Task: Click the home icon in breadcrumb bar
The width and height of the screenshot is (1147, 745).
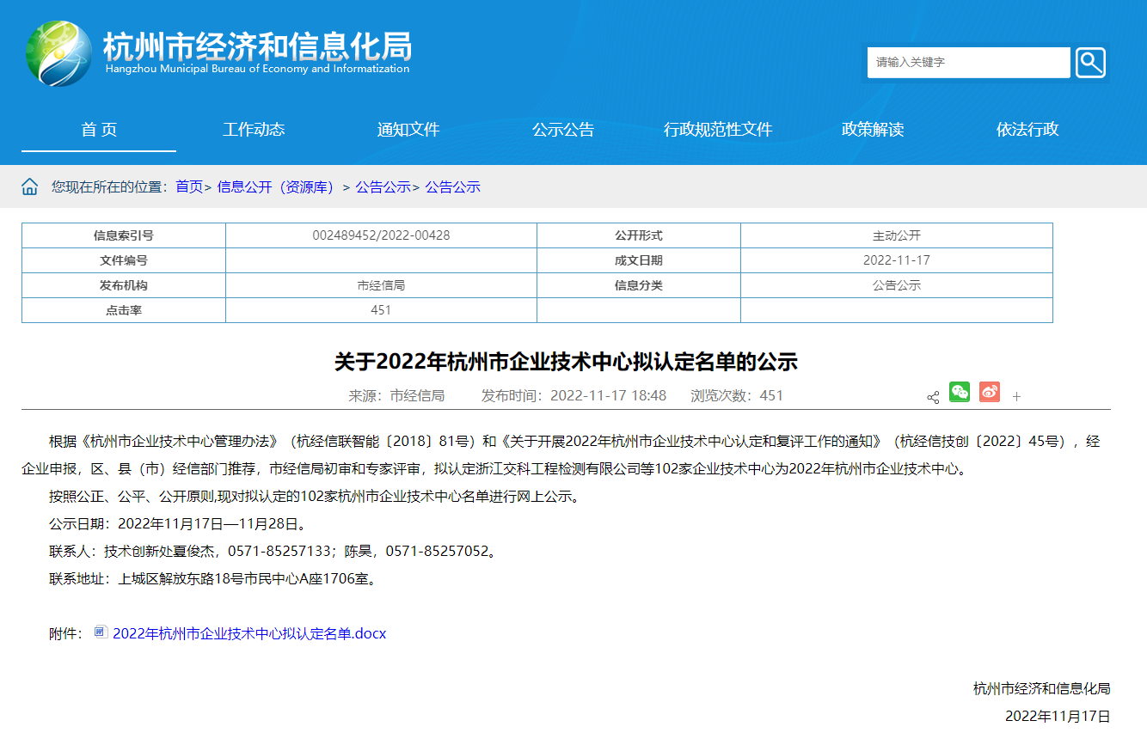Action: (30, 186)
